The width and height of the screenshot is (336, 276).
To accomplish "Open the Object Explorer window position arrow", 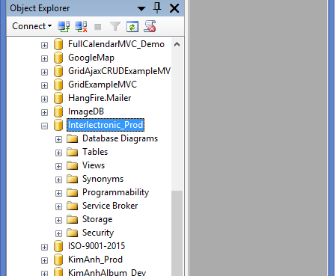I will 141,9.
